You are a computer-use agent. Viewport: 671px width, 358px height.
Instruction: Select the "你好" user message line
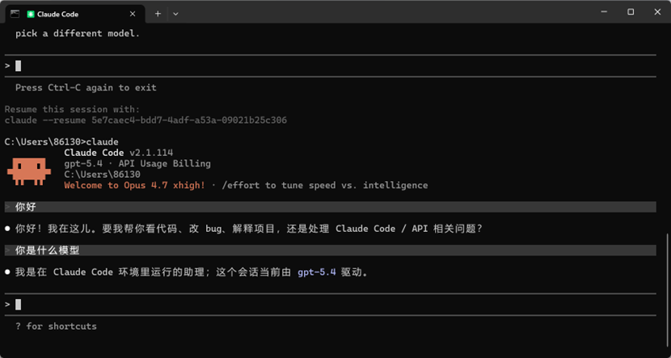(x=27, y=207)
